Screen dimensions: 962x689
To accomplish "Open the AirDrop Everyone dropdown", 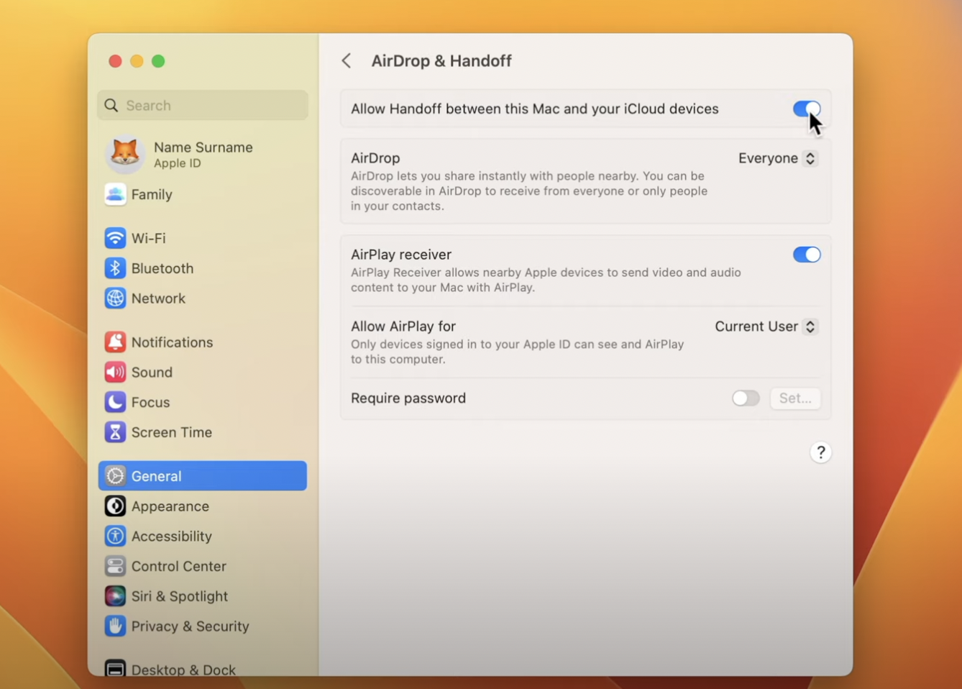I will tap(777, 158).
